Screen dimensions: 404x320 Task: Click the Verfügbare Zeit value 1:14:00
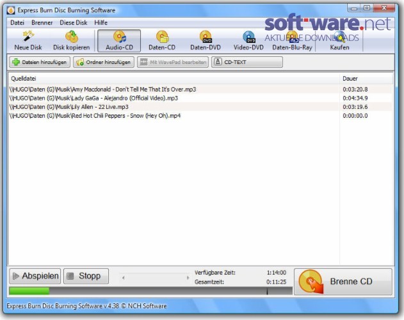276,273
